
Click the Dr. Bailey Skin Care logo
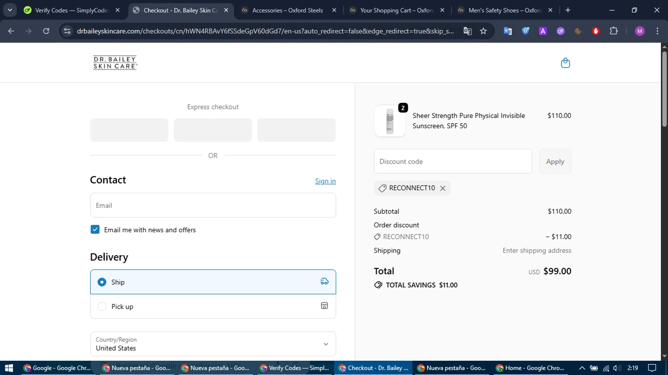click(x=115, y=63)
